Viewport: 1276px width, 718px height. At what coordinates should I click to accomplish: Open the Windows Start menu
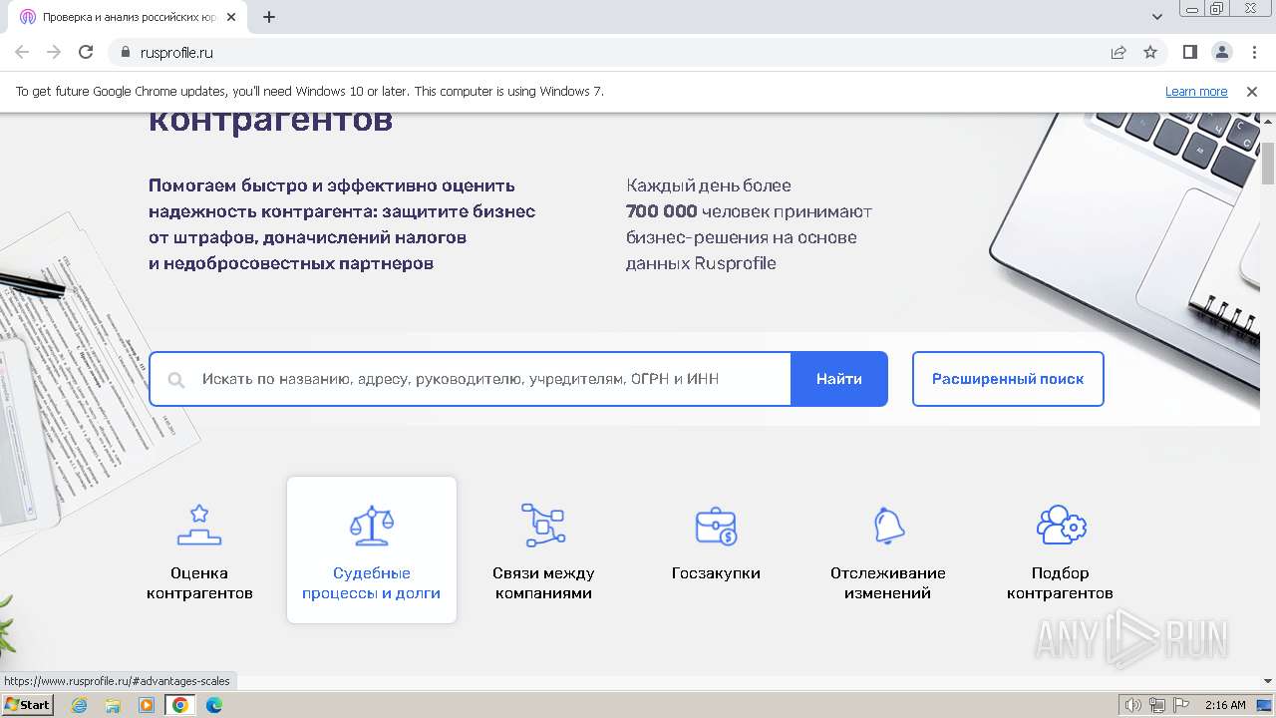pyautogui.click(x=28, y=705)
